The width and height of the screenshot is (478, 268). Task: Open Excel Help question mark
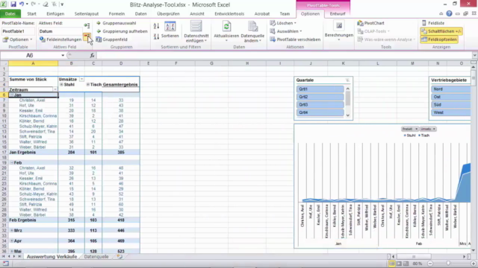click(x=449, y=13)
